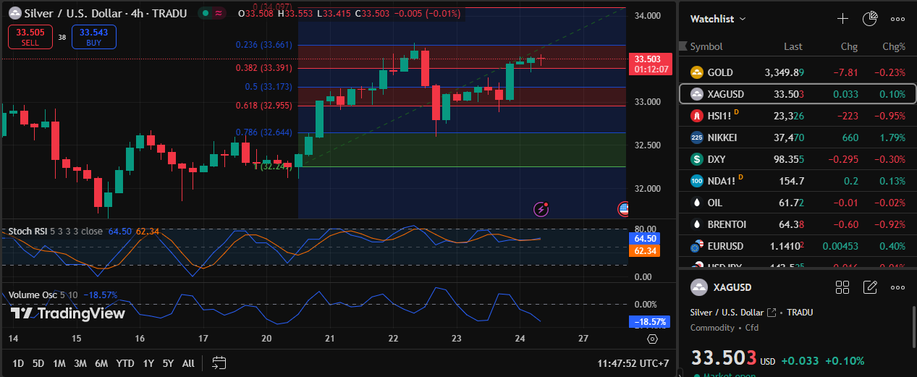Click the add symbol plus icon in Watchlist

click(x=842, y=19)
